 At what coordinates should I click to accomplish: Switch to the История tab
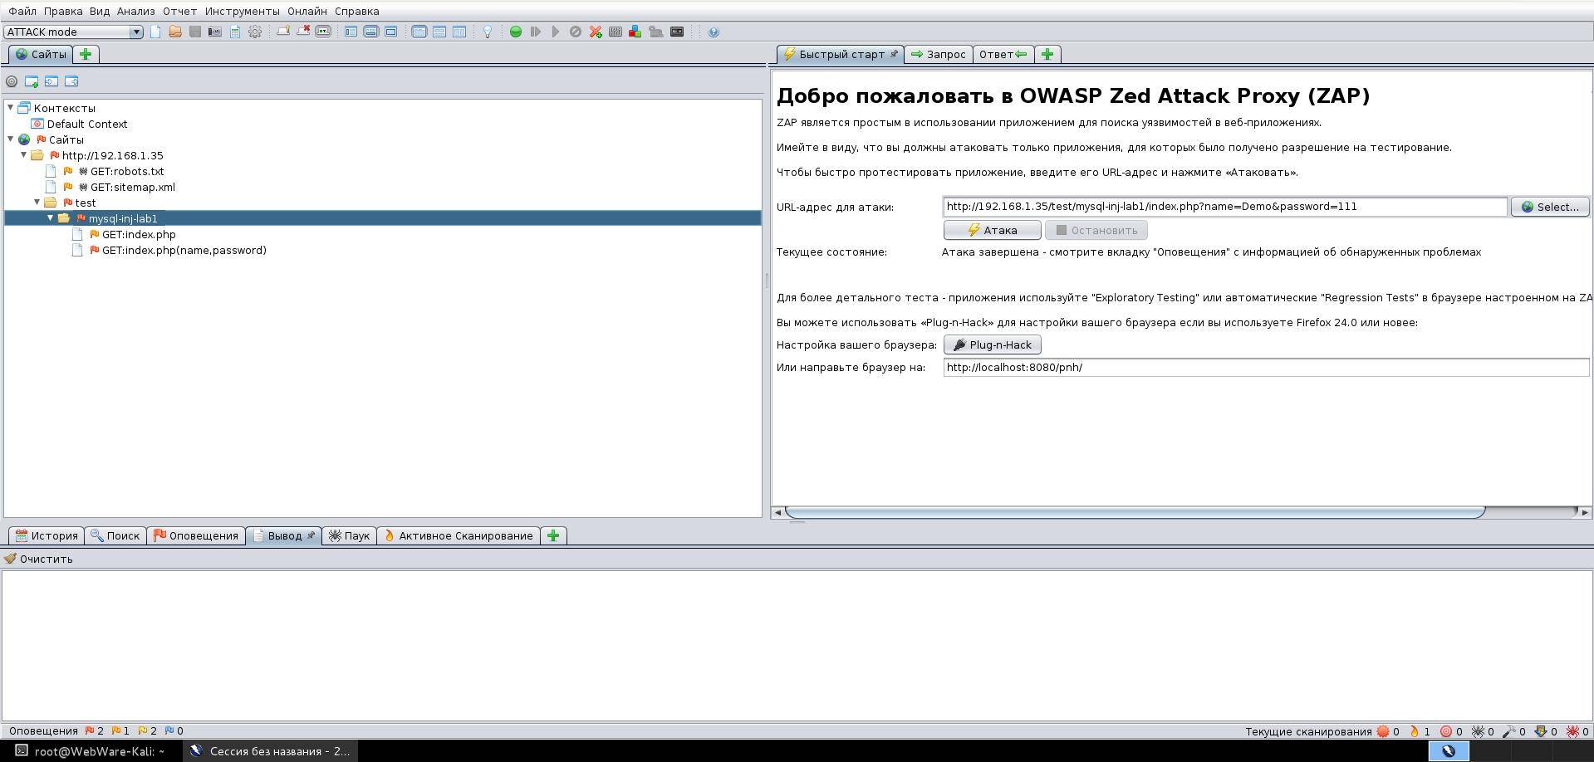coord(47,535)
